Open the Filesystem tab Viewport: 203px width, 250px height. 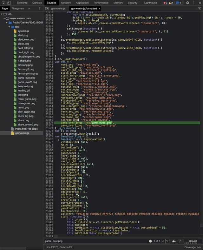pos(18,9)
